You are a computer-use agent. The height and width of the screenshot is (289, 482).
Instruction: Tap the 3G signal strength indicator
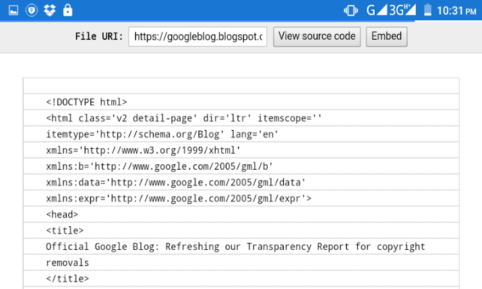(402, 10)
